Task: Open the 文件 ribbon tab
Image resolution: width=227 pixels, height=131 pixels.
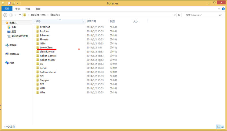Action: (7, 9)
